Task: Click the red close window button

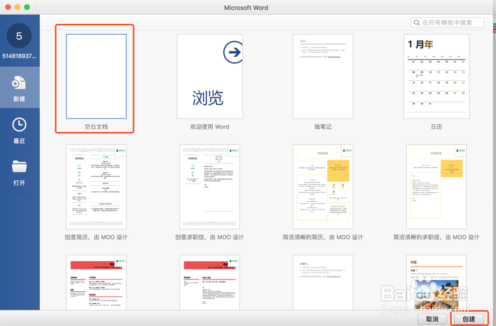Action: pyautogui.click(x=8, y=7)
